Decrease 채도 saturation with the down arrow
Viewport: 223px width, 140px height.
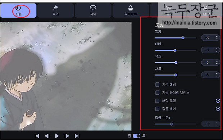point(217,76)
